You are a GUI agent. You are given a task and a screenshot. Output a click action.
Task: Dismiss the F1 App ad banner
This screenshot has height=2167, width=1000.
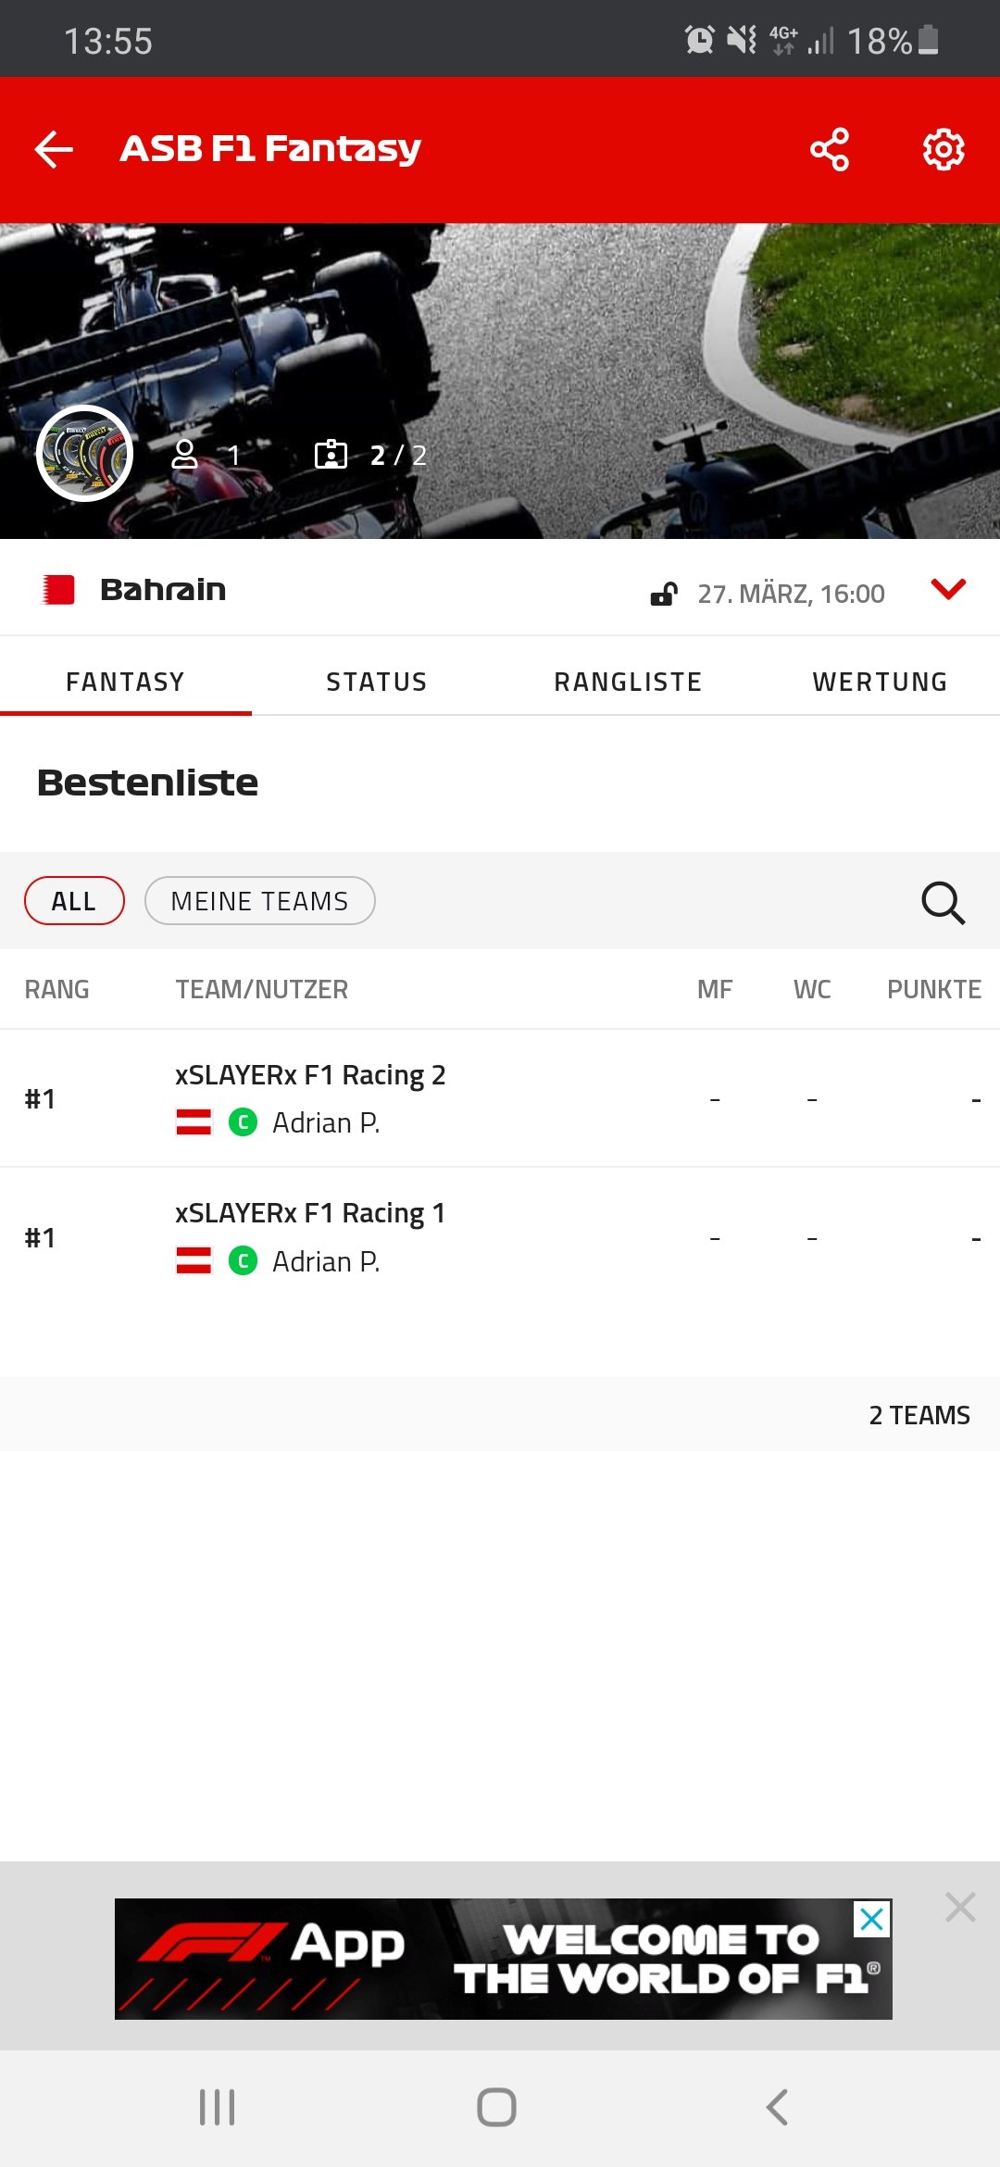[960, 1907]
